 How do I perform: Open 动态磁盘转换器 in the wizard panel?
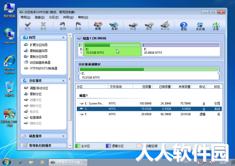[x=37, y=62]
